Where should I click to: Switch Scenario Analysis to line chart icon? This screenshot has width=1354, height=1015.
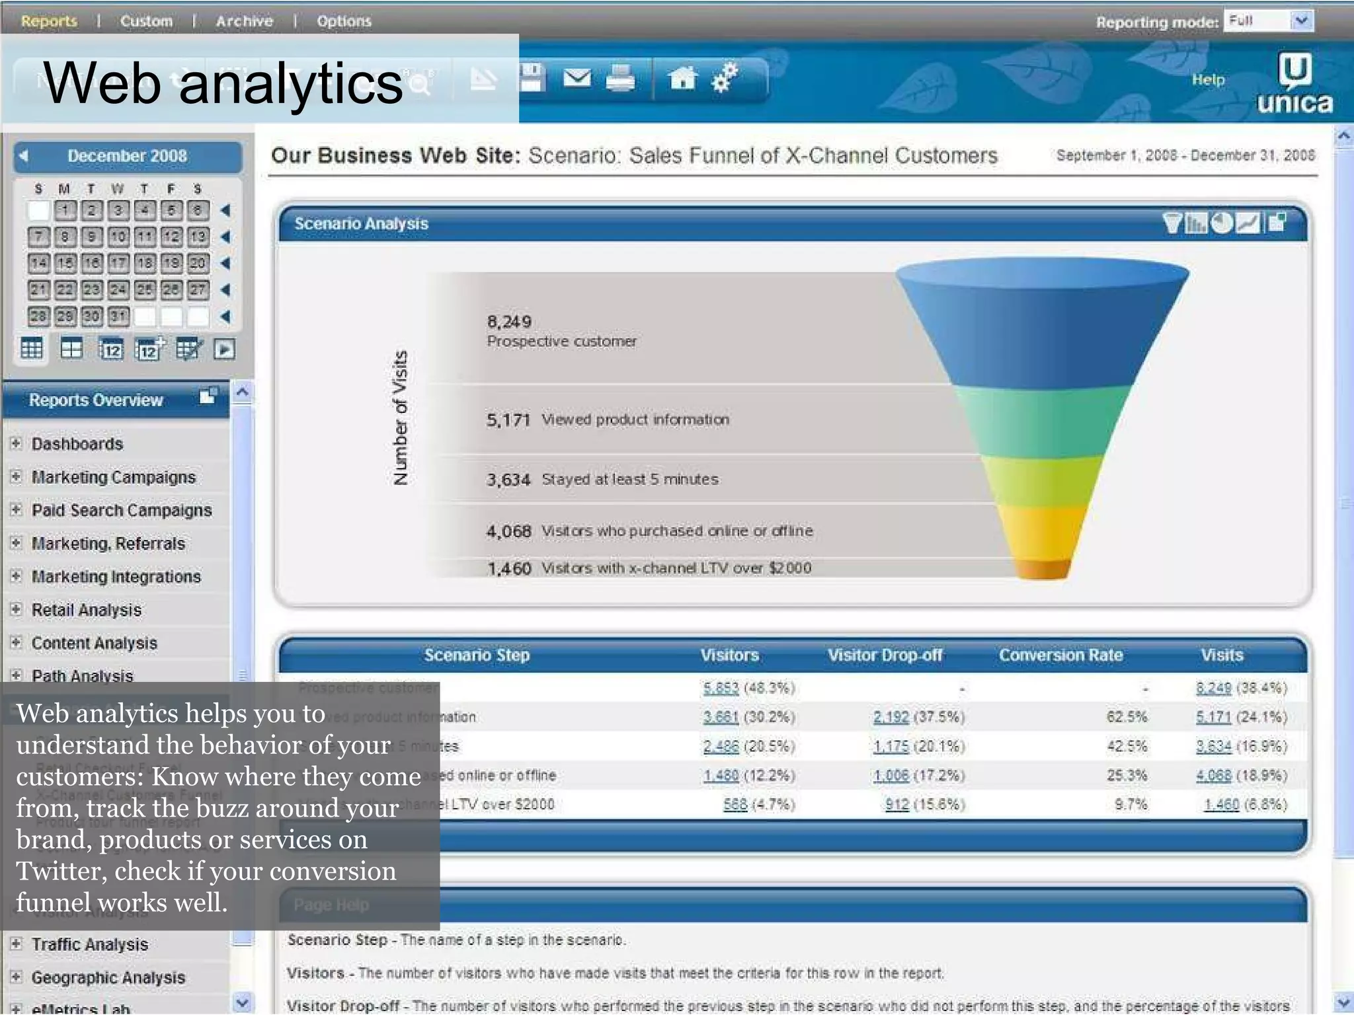(1247, 223)
